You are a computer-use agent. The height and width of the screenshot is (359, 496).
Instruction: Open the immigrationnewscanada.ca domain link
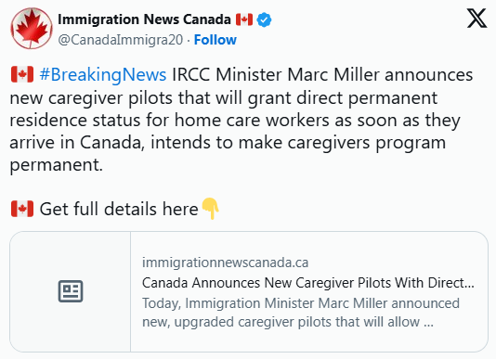pyautogui.click(x=225, y=263)
